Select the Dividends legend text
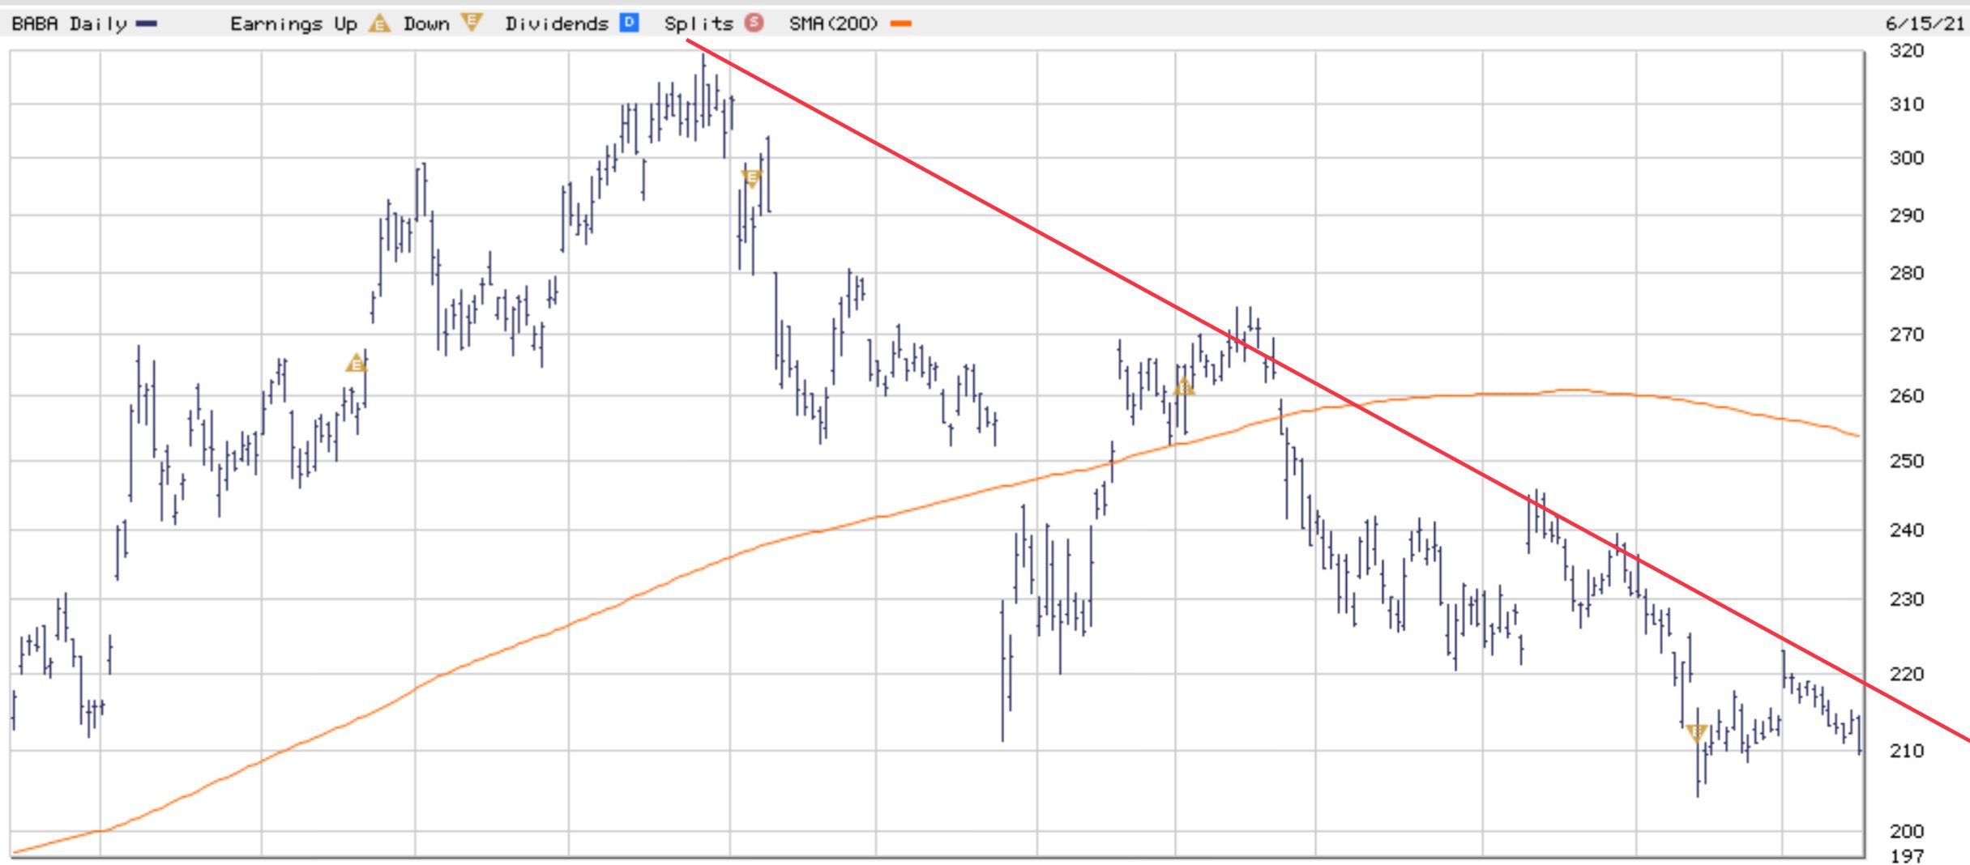The width and height of the screenshot is (1970, 865). pos(557,23)
